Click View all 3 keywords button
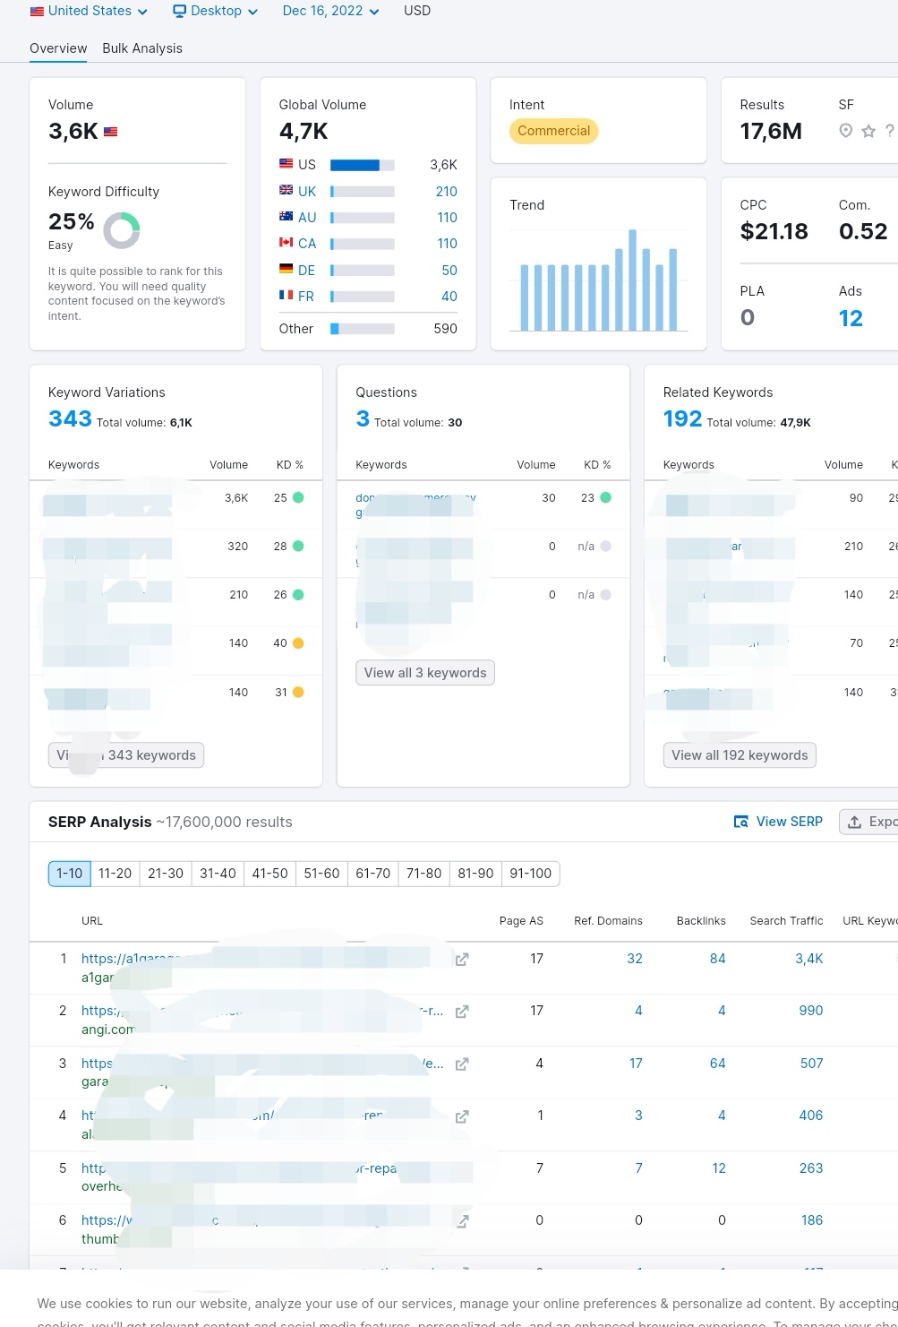The height and width of the screenshot is (1327, 898). (x=425, y=673)
